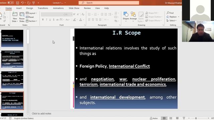Open the Layout dropdown
Viewport: 214px width, 120px height.
(x=31, y=13)
